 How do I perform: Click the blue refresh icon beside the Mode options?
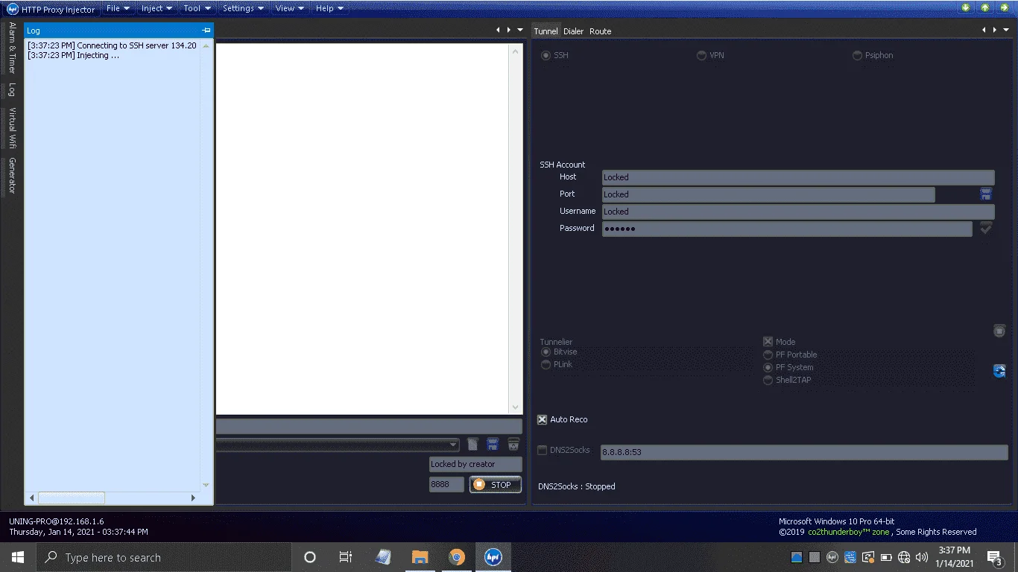pos(999,370)
